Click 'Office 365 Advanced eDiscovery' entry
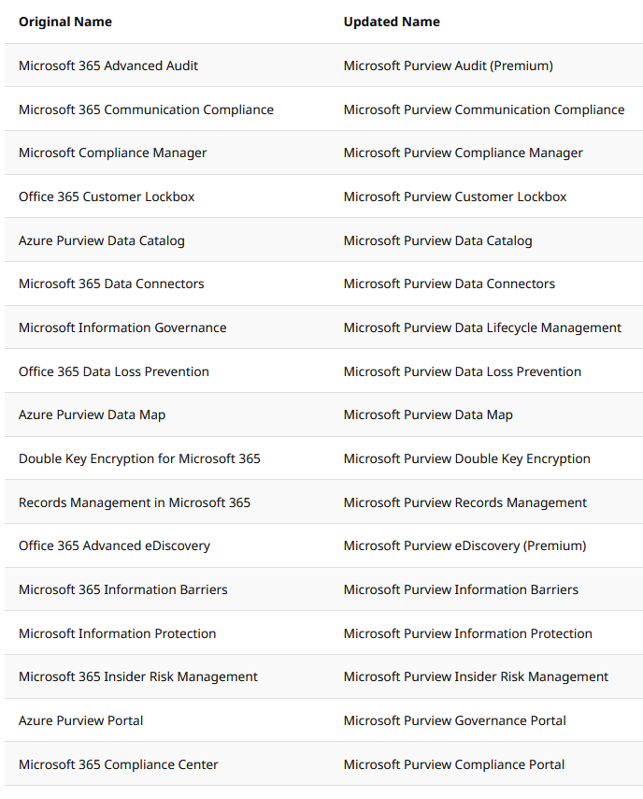643x799 pixels. tap(115, 545)
